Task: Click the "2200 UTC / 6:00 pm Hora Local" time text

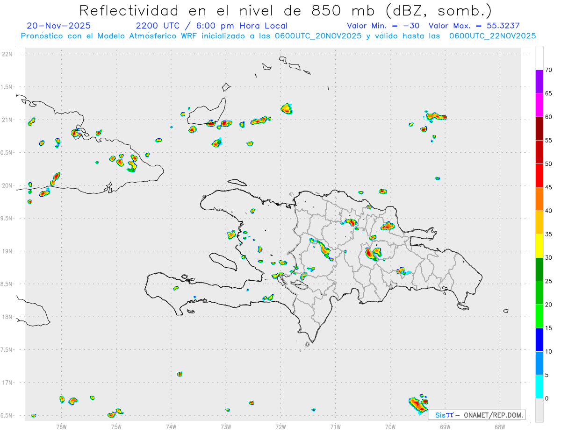Action: pyautogui.click(x=212, y=26)
